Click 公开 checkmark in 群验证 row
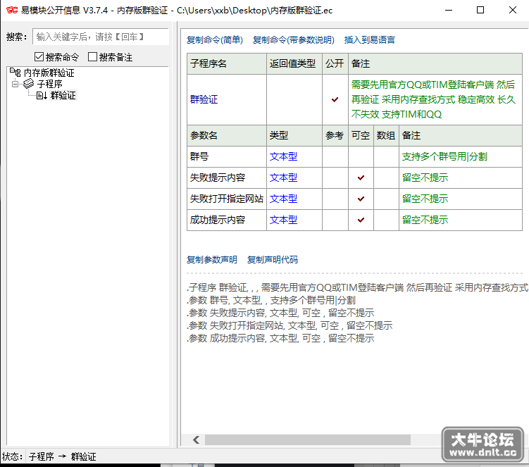This screenshot has width=529, height=467. click(x=335, y=99)
